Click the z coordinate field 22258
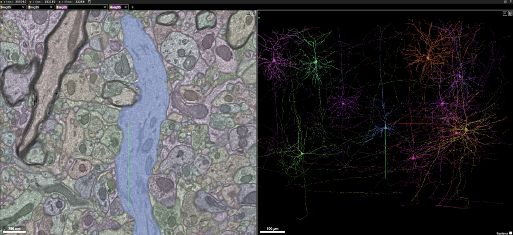Screen dimensions: 513x235 [x=80, y=1]
